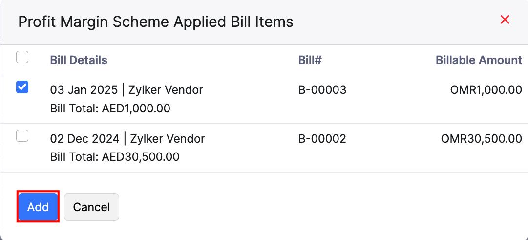Select the 02 Dec 2024 date text
528x240 pixels.
tap(84, 139)
